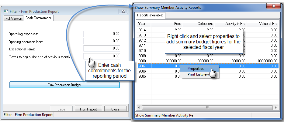
Task: Select the 2008 row in reports list
Action: [x=207, y=61]
